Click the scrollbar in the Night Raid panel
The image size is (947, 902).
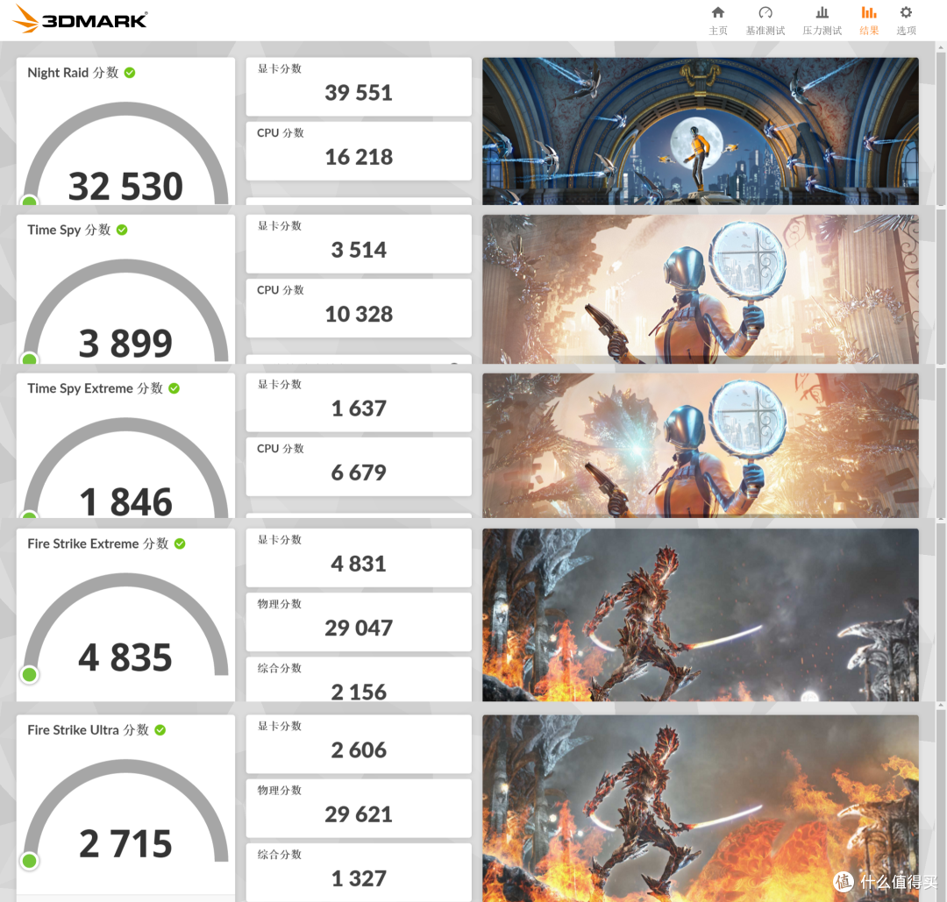[940, 127]
